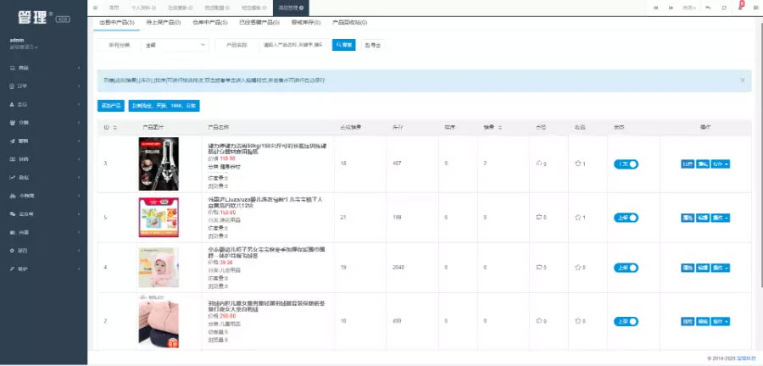763x366 pixels.
Task: Click the notification bell icon
Action: tap(741, 7)
